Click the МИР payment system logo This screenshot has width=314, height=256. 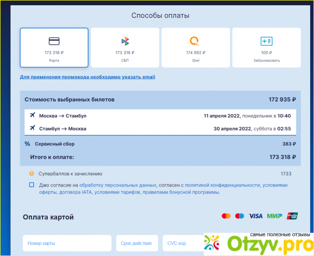pos(274,216)
